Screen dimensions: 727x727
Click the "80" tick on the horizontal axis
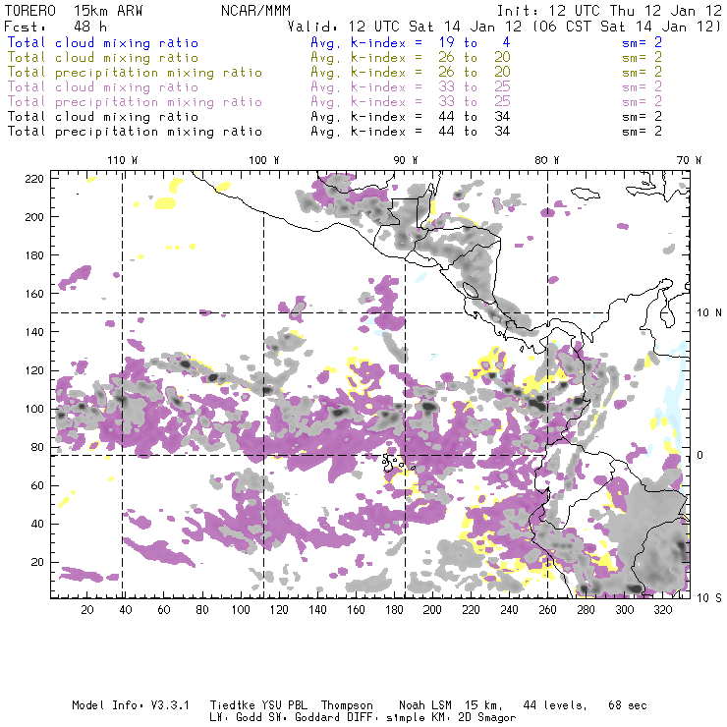(x=202, y=610)
